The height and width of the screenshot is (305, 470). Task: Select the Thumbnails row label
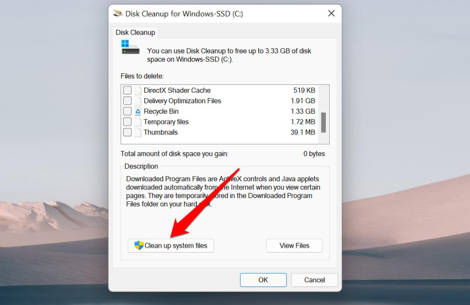pyautogui.click(x=161, y=132)
